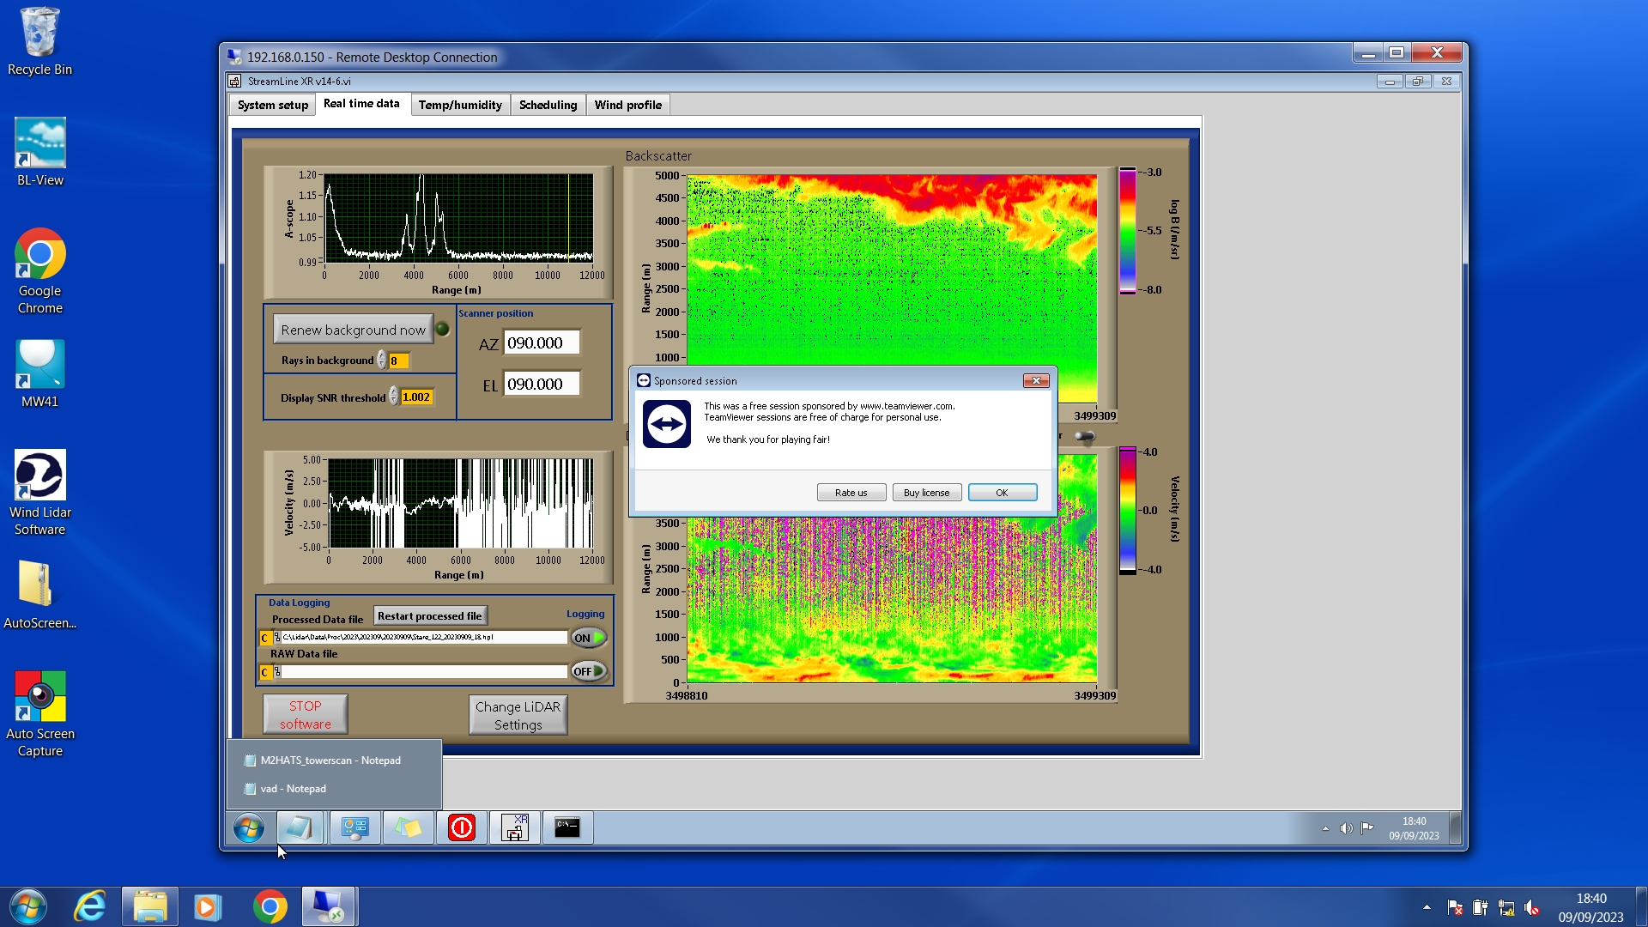Open the red power icon in the remote taskbar
Image resolution: width=1648 pixels, height=927 pixels.
[x=461, y=827]
